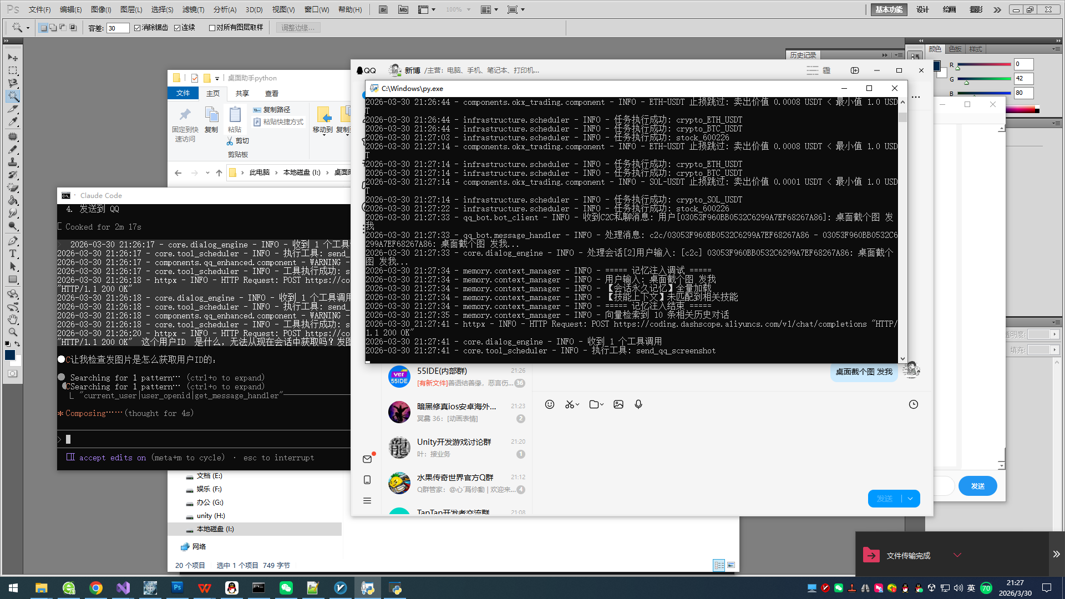Select the Hand tool
Image resolution: width=1065 pixels, height=599 pixels.
pos(12,319)
